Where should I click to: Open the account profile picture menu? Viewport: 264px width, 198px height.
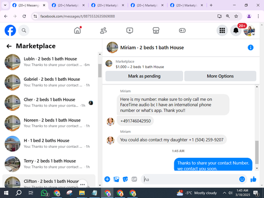pos(249,31)
